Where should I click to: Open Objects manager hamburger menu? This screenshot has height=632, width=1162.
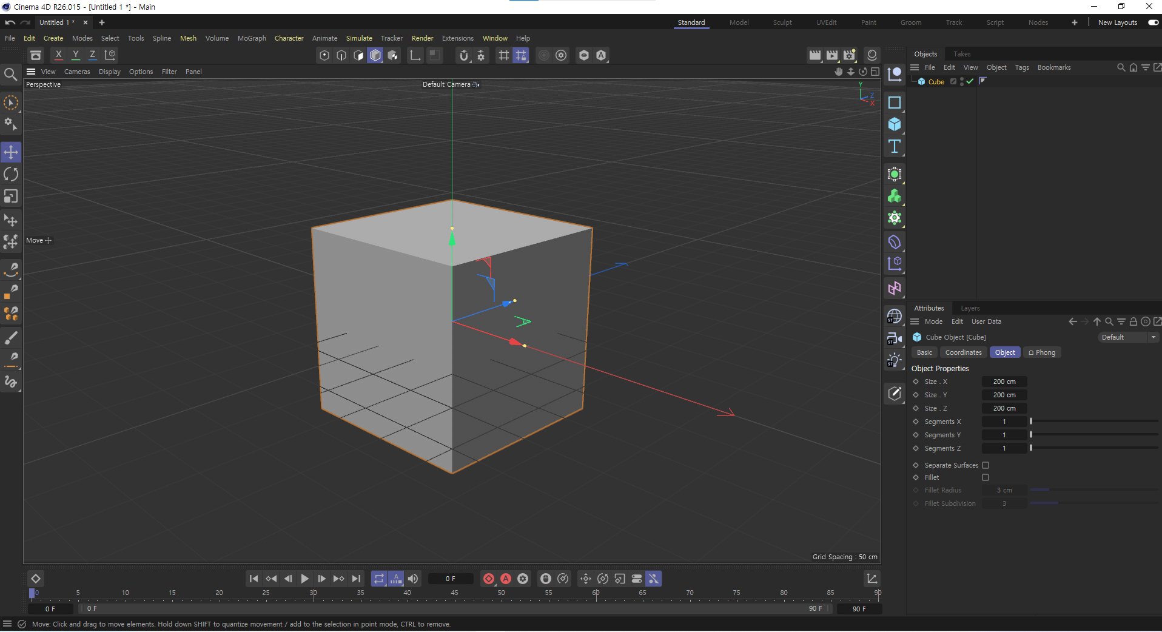pyautogui.click(x=915, y=67)
